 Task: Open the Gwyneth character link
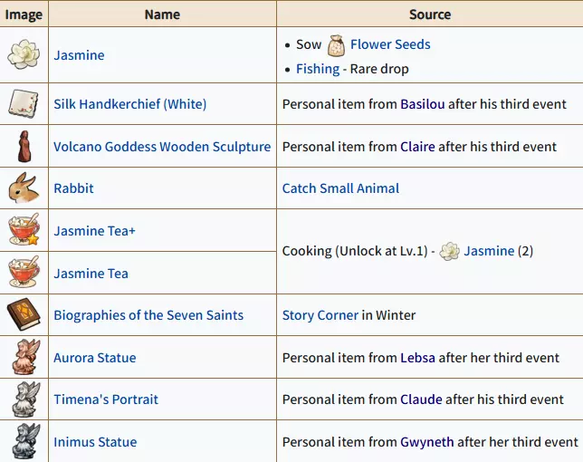(426, 442)
